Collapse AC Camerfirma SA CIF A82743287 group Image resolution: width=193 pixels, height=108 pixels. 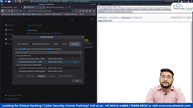(16, 65)
